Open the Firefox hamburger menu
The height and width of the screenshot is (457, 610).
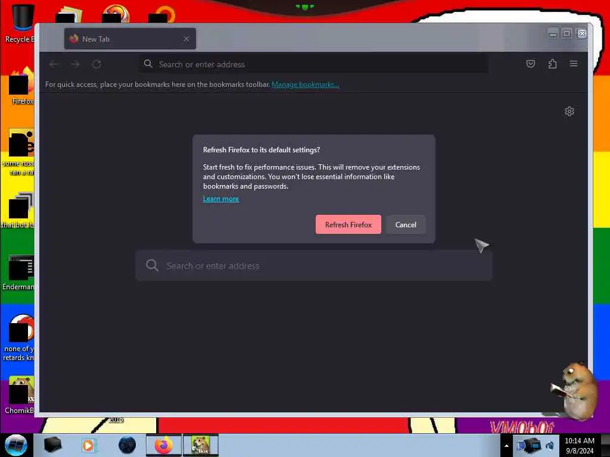click(574, 64)
